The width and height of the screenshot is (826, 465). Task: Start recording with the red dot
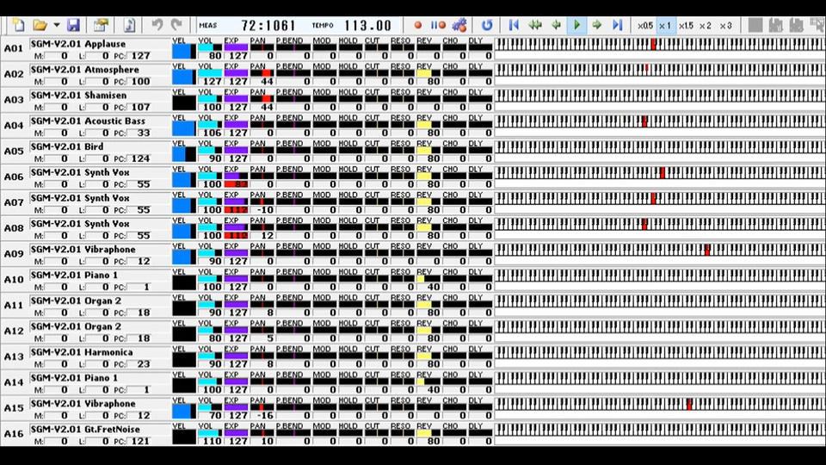[418, 25]
